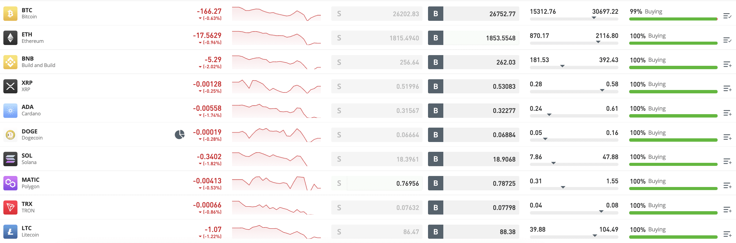
Task: Buy MATIC at 0.78725
Action: (474, 183)
